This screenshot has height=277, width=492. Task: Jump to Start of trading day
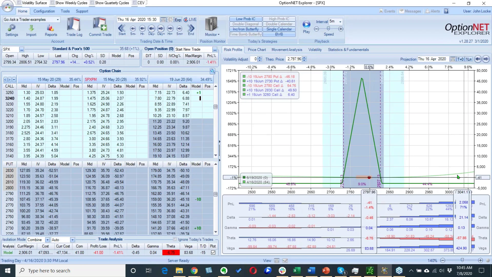point(122,30)
